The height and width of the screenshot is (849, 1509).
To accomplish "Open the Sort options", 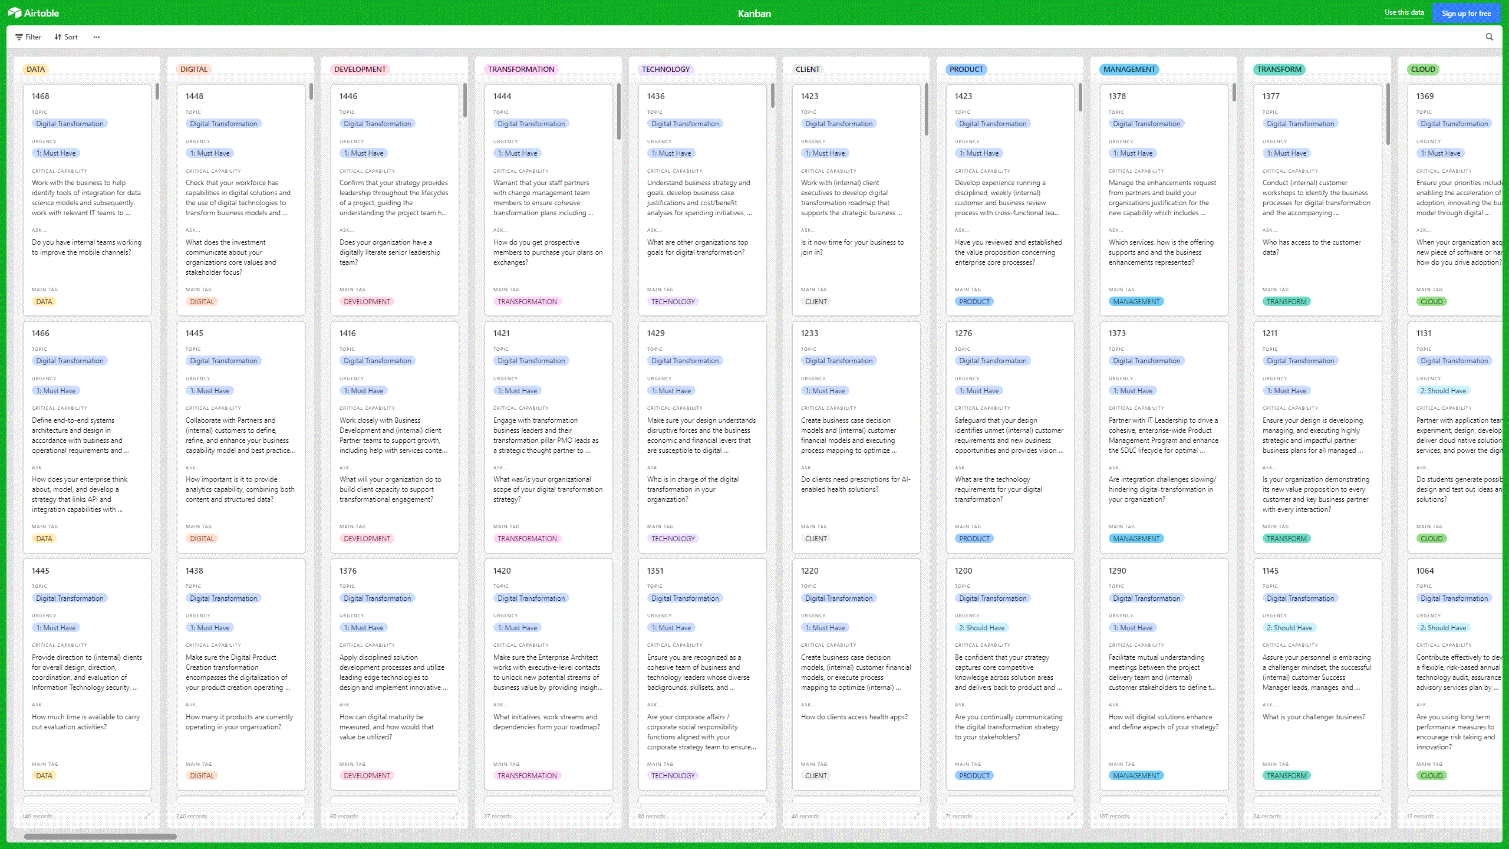I will click(66, 37).
